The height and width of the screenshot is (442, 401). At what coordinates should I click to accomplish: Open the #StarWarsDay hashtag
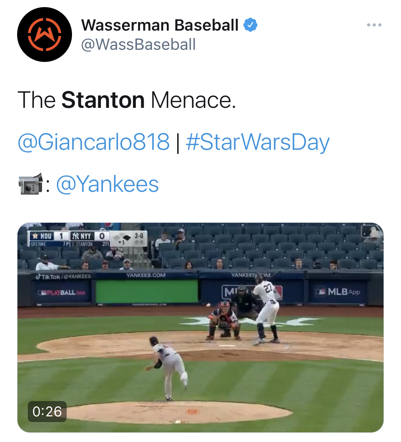[x=257, y=142]
